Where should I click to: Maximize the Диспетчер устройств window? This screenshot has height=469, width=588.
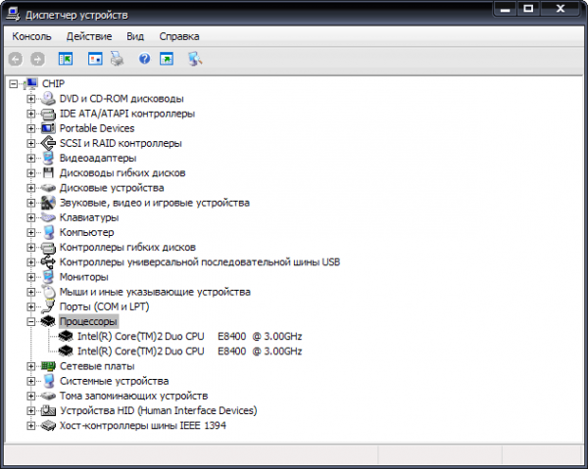coord(528,9)
